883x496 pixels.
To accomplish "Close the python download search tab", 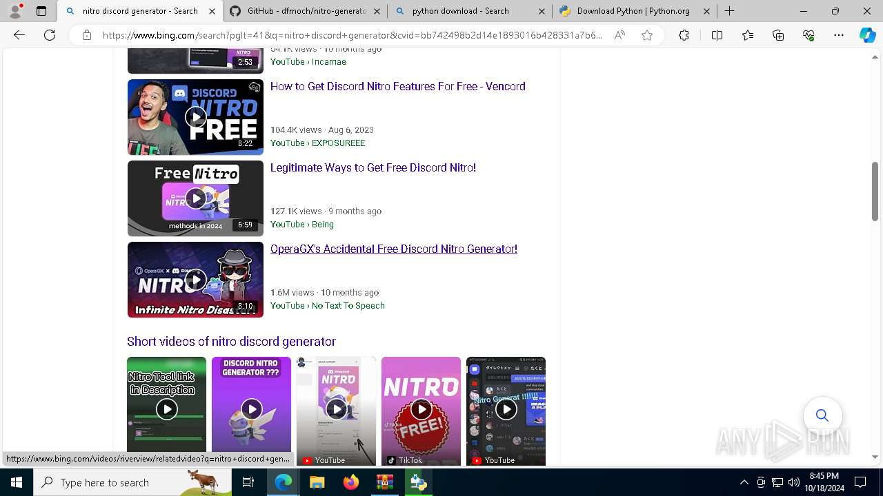I will (x=542, y=11).
